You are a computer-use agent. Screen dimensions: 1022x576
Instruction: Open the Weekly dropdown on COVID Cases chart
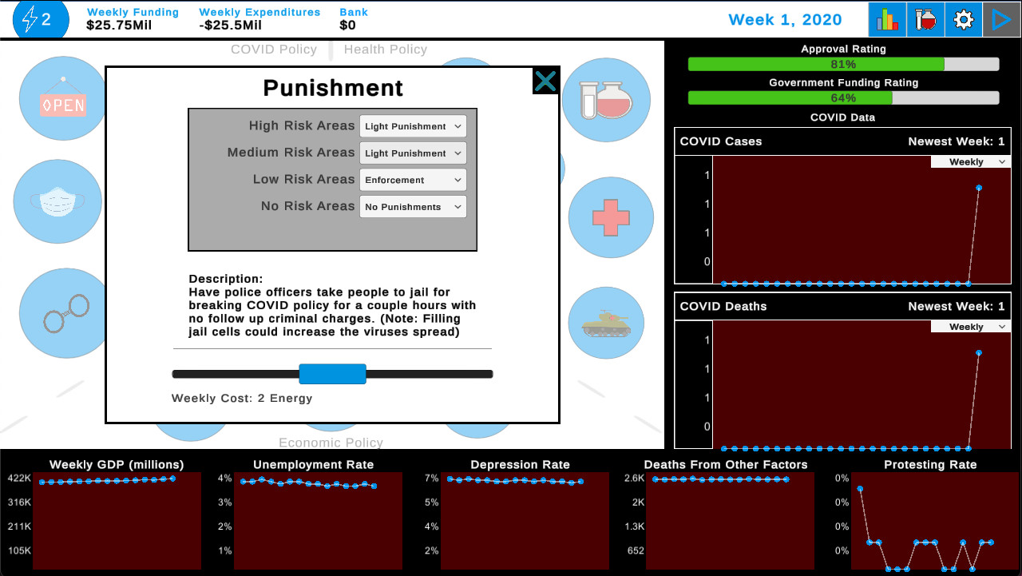[x=970, y=161]
